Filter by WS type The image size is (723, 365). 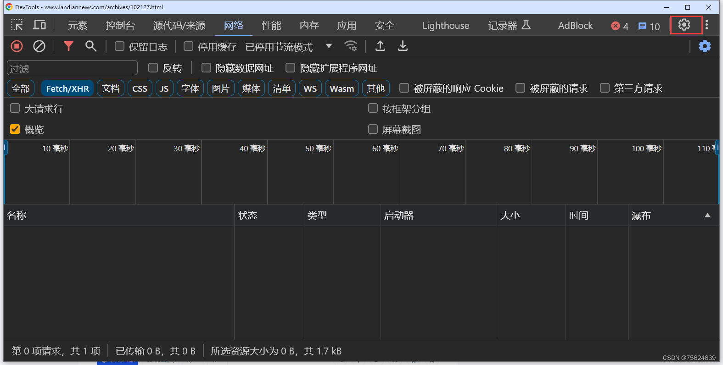[310, 88]
